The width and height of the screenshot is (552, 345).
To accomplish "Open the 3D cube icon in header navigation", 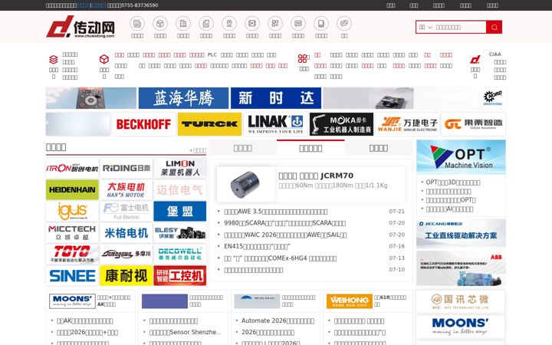I will tap(159, 24).
